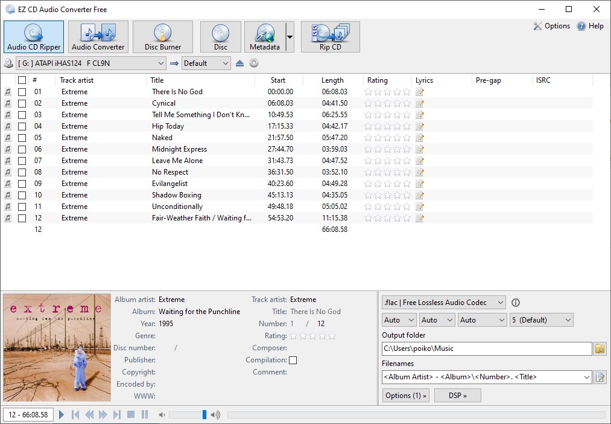Open the CD drive selection dropdown
611x424 pixels.
[161, 63]
